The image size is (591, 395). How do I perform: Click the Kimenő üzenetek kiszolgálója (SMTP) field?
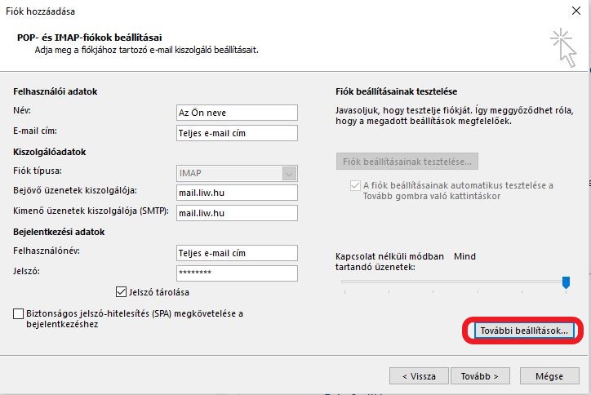237,213
